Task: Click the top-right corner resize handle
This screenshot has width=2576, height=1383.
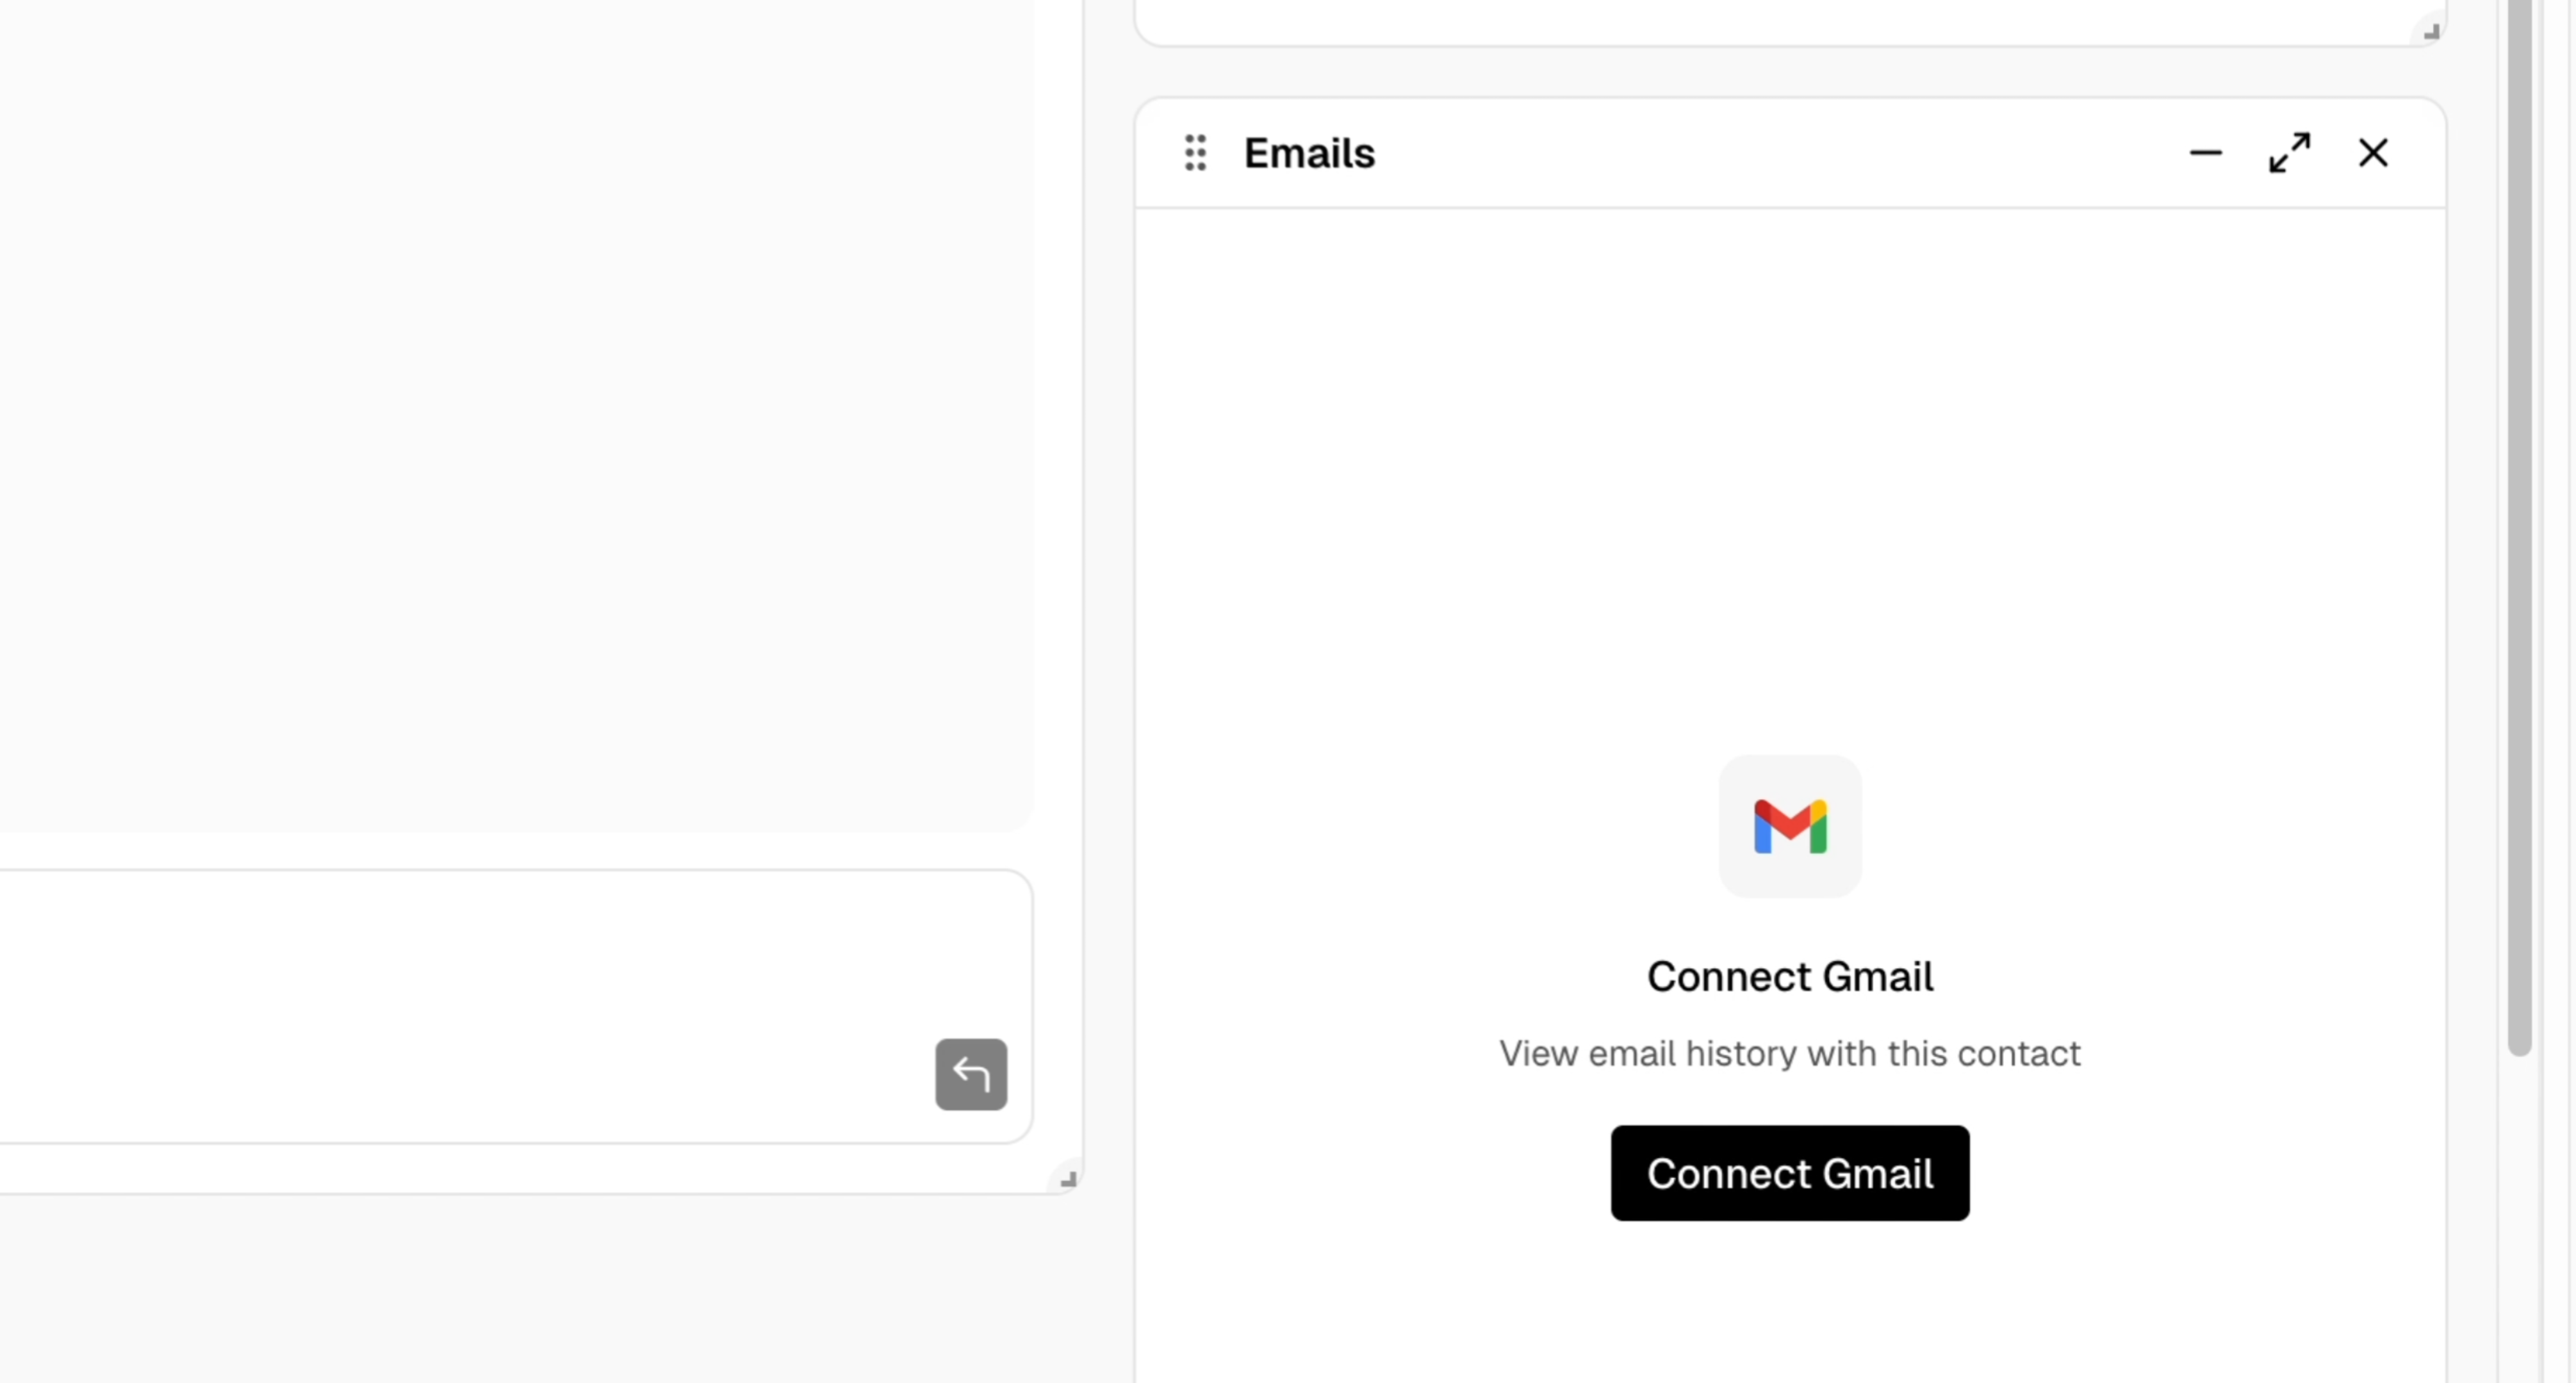Action: [2432, 30]
